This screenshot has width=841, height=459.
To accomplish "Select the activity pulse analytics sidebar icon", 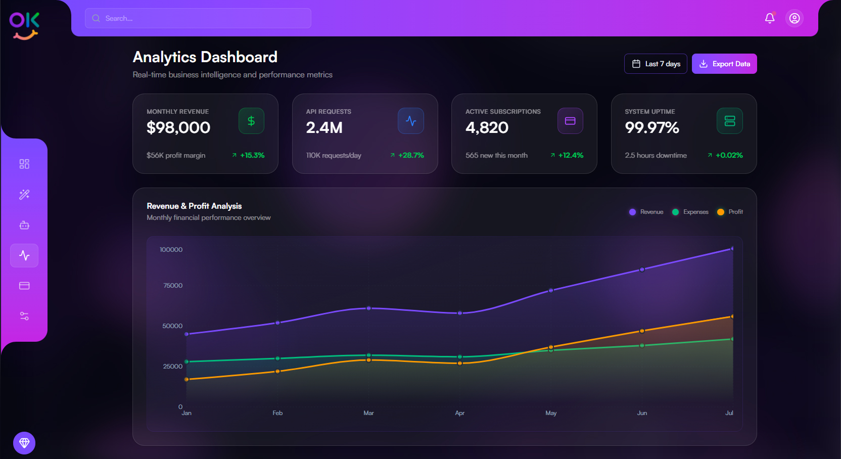I will pos(24,255).
